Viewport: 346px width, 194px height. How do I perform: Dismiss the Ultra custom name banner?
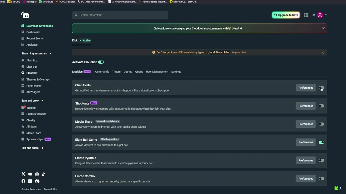(323, 28)
